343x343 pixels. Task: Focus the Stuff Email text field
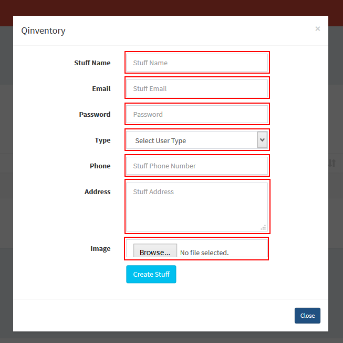point(197,88)
